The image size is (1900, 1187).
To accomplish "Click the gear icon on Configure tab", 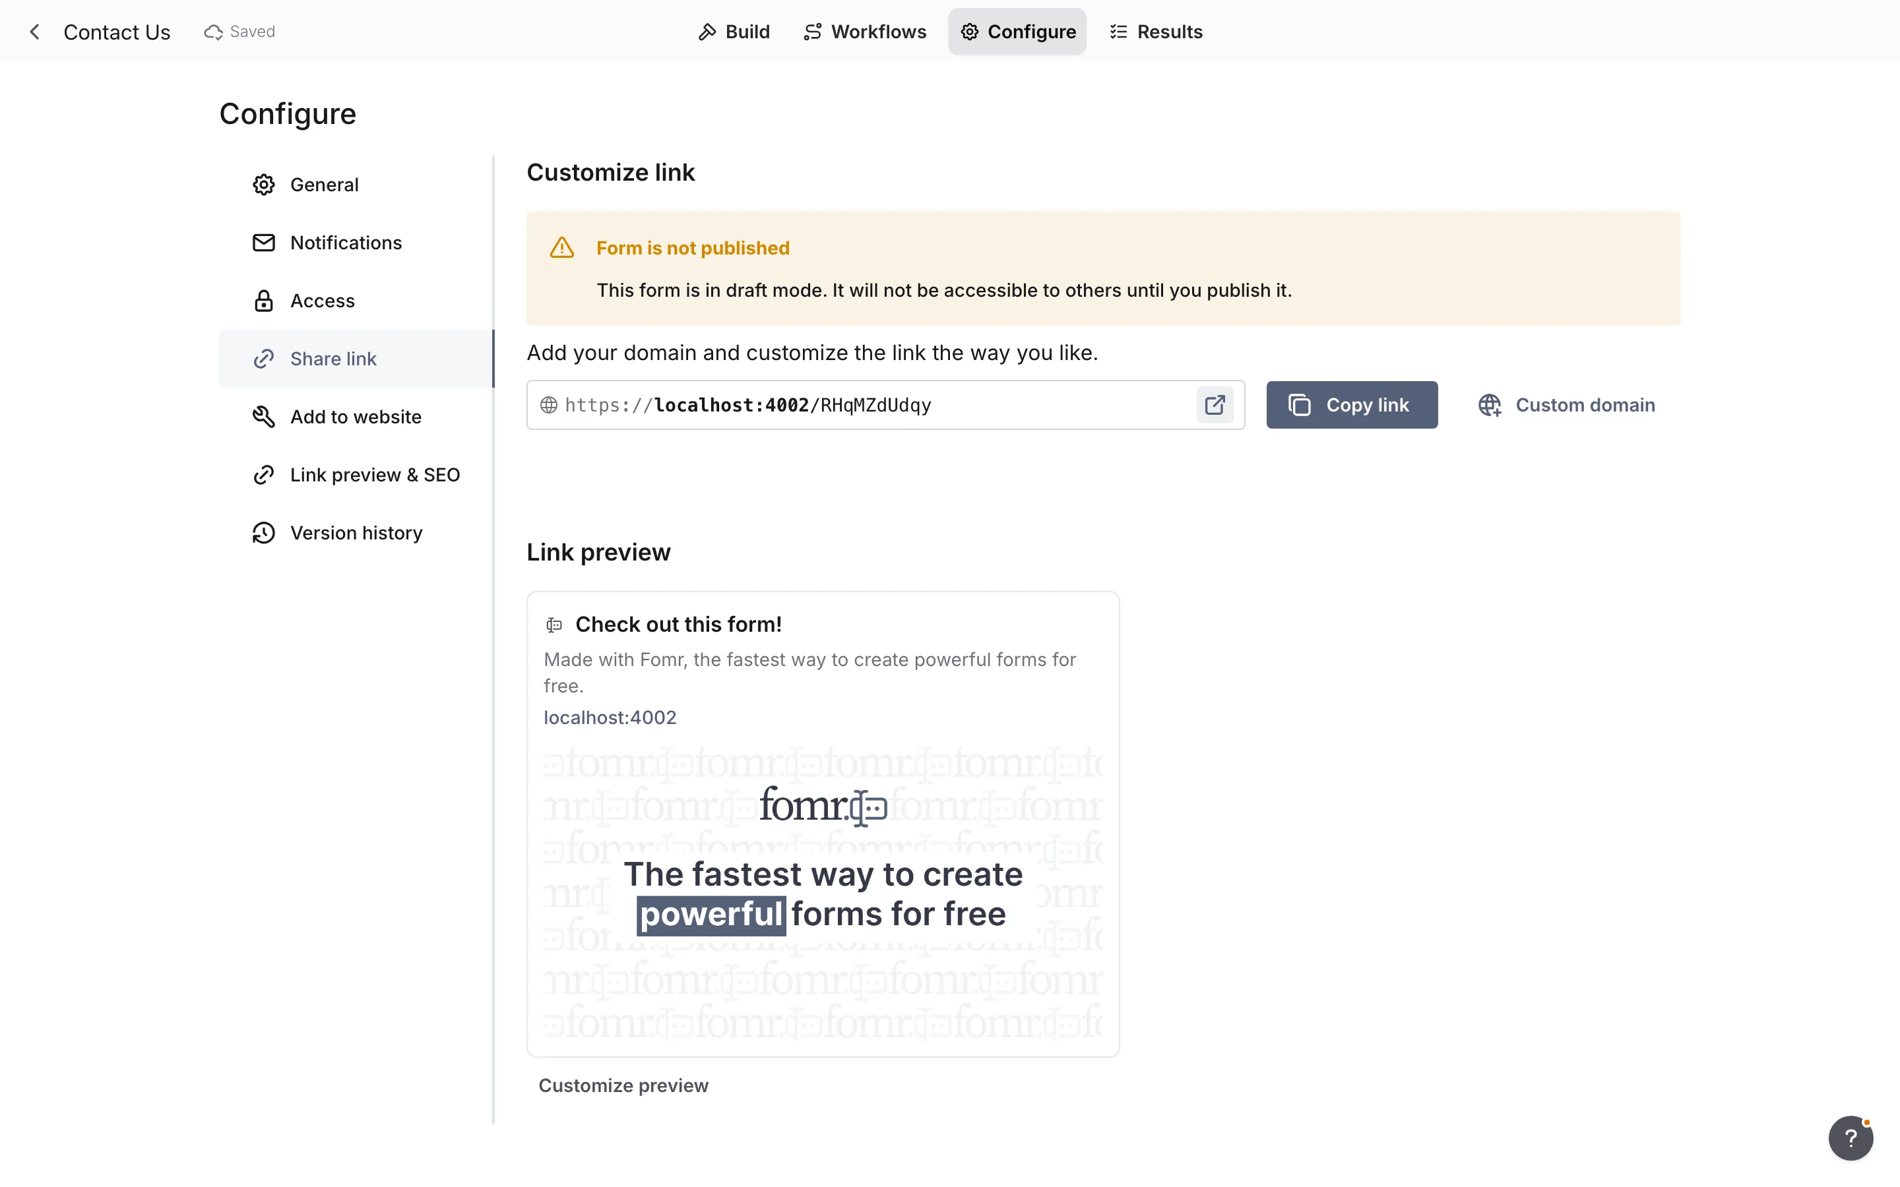I will tap(970, 32).
